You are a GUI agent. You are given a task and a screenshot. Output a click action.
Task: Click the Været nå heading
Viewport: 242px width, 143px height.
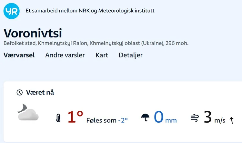pos(40,93)
